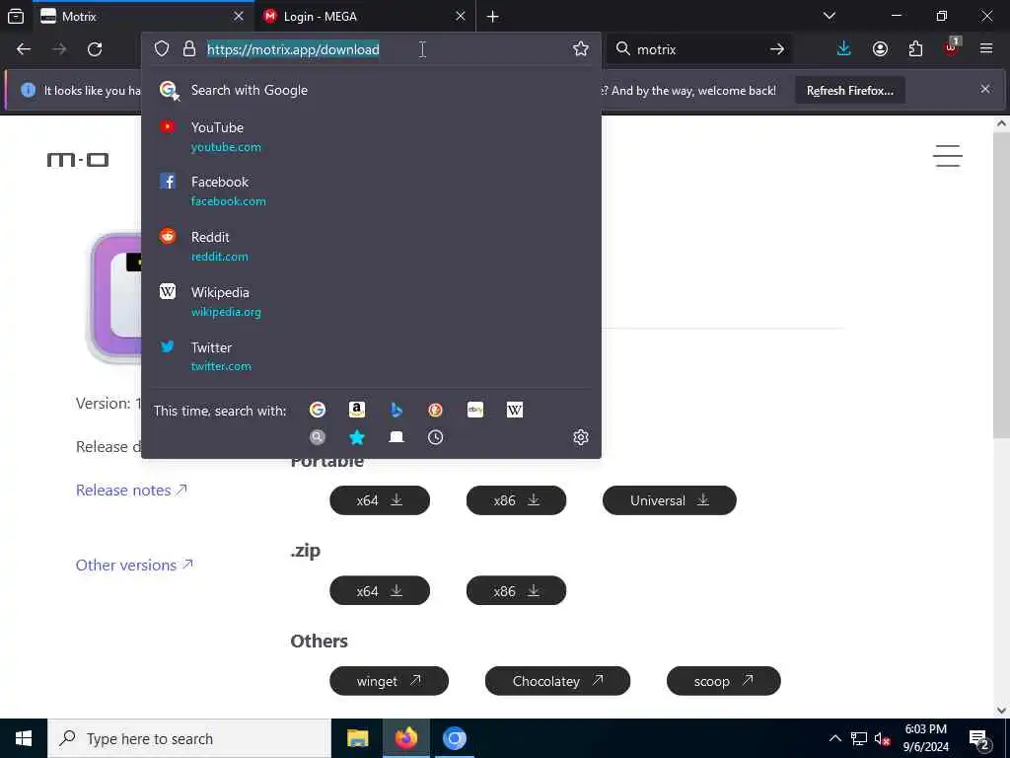1010x758 pixels.
Task: Open the Motrix site hamburger menu
Action: point(948,156)
